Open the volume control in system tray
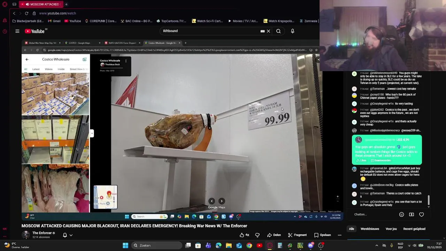This screenshot has width=446, height=251. (x=414, y=245)
